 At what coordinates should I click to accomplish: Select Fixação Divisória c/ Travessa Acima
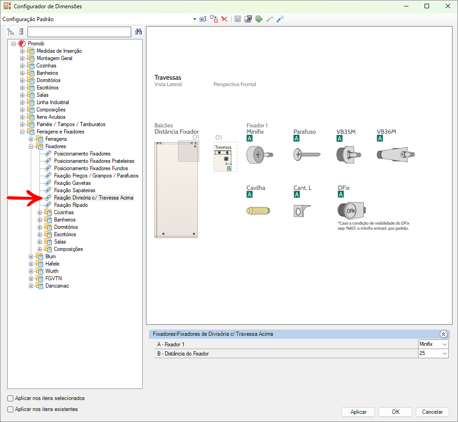(x=94, y=198)
